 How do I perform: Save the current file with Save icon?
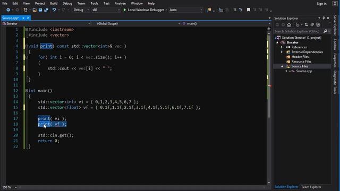coord(40,10)
